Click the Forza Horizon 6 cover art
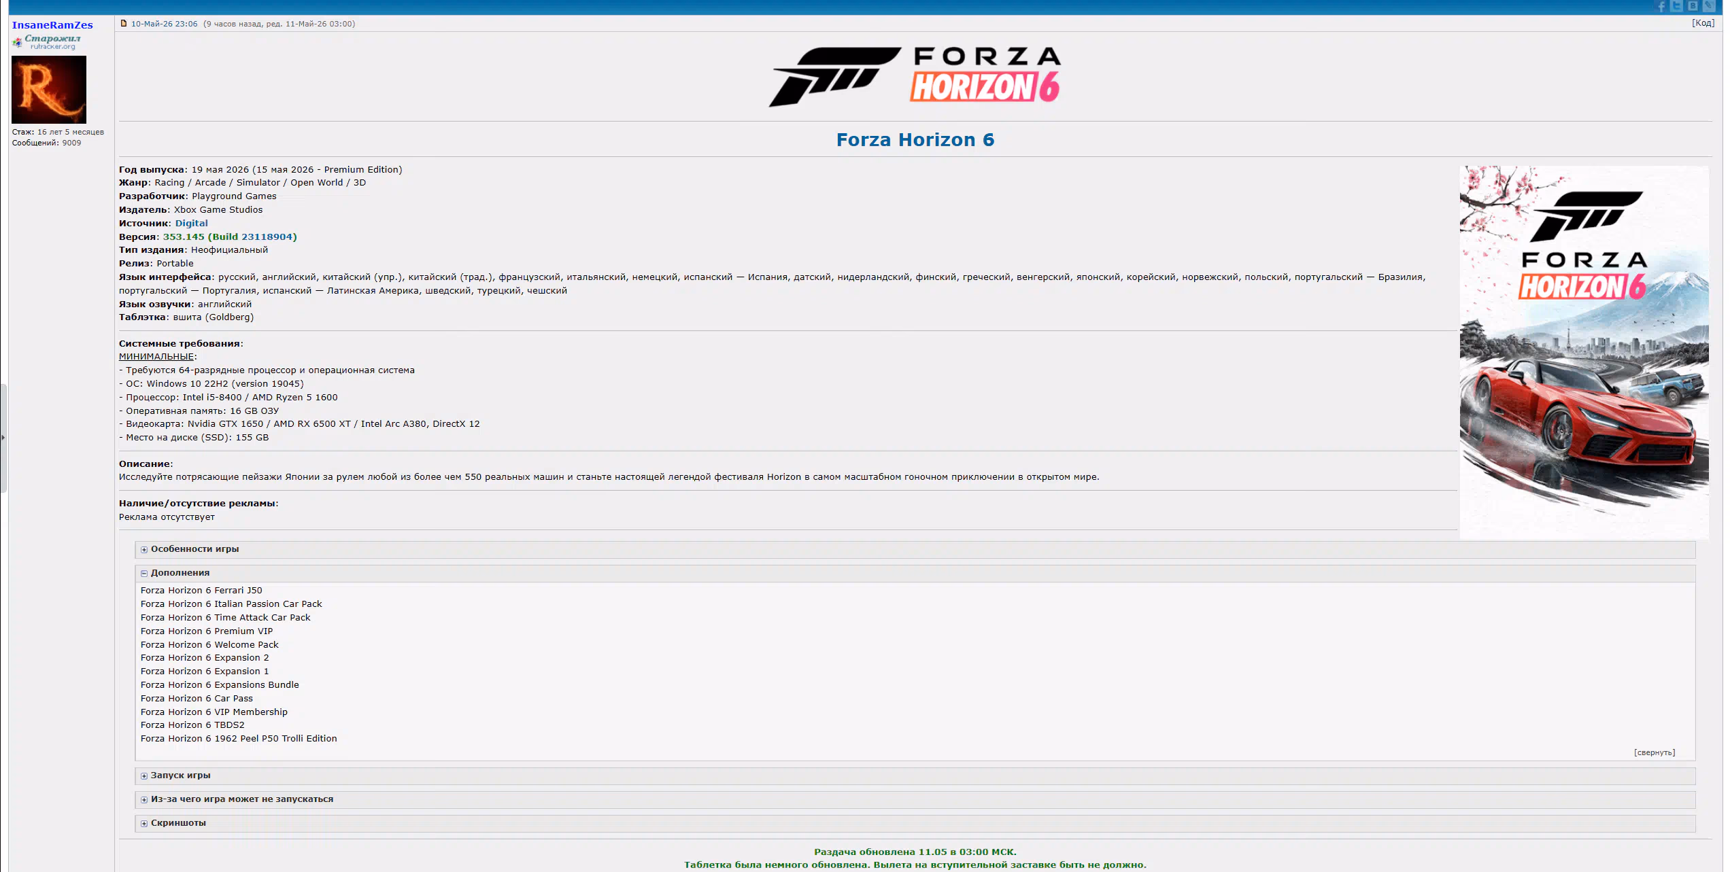 pyautogui.click(x=1584, y=353)
